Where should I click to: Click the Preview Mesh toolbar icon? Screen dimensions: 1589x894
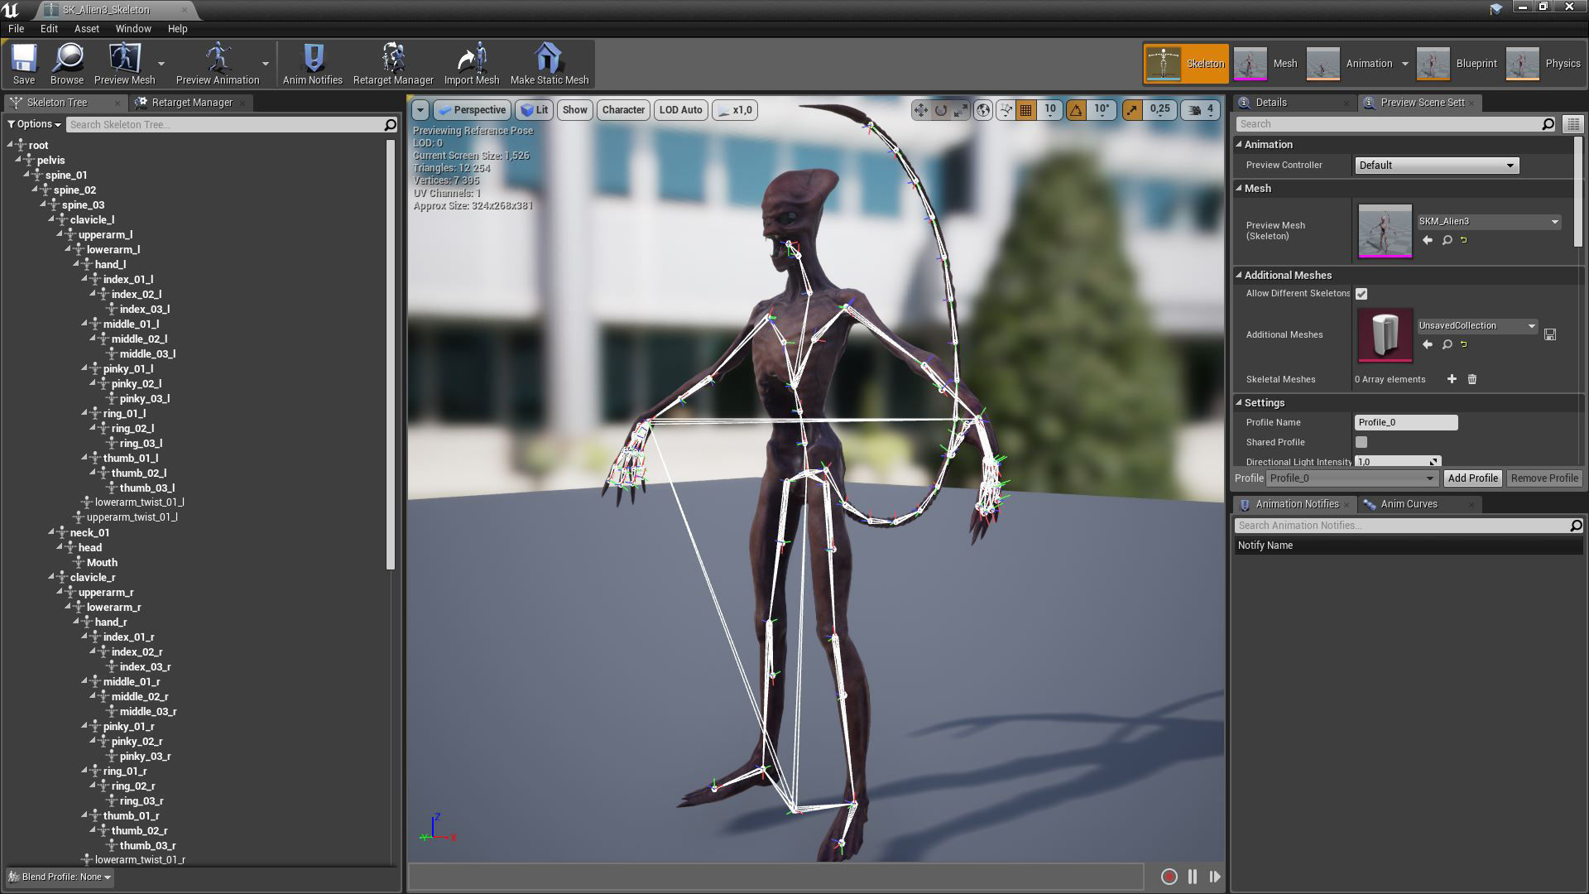point(125,64)
